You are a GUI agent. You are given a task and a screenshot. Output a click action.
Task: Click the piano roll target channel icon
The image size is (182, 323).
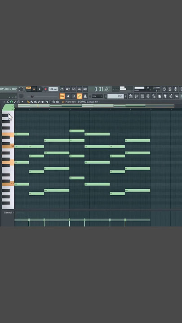pos(19,102)
